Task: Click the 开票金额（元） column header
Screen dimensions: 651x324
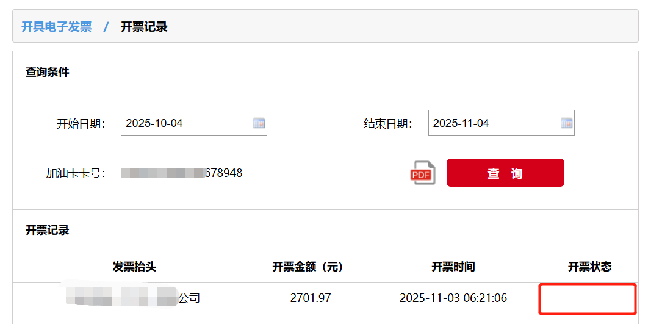Action: pos(308,267)
